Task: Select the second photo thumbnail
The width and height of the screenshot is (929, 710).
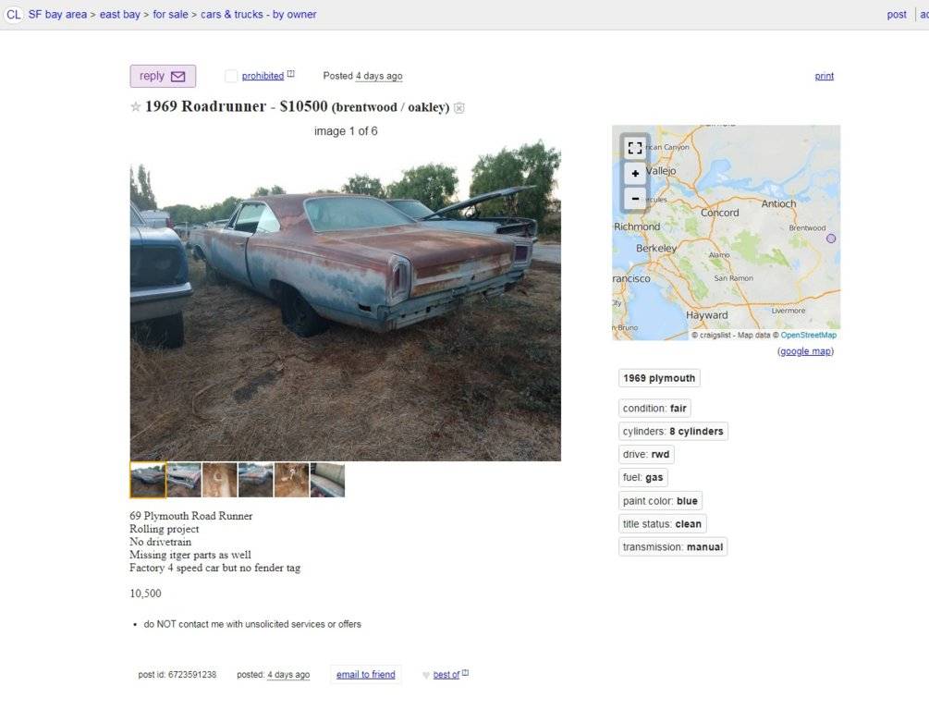Action: click(x=184, y=480)
